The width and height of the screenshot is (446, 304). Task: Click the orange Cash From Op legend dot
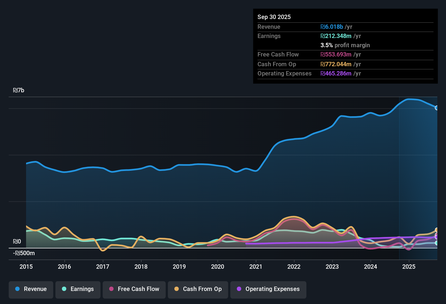pos(177,289)
